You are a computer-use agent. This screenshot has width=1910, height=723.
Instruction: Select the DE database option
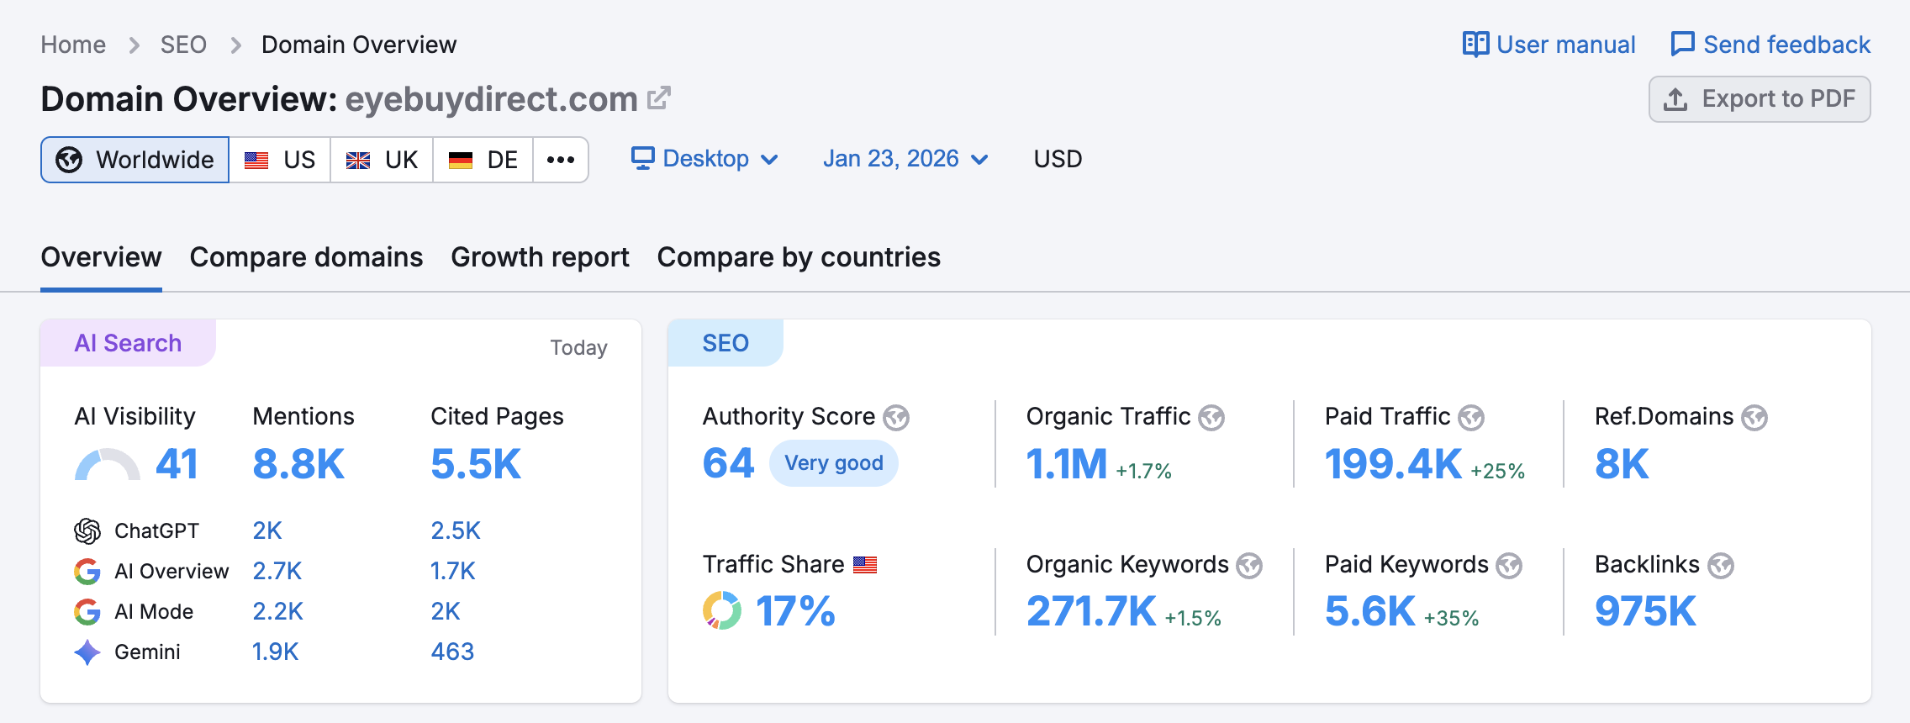483,160
